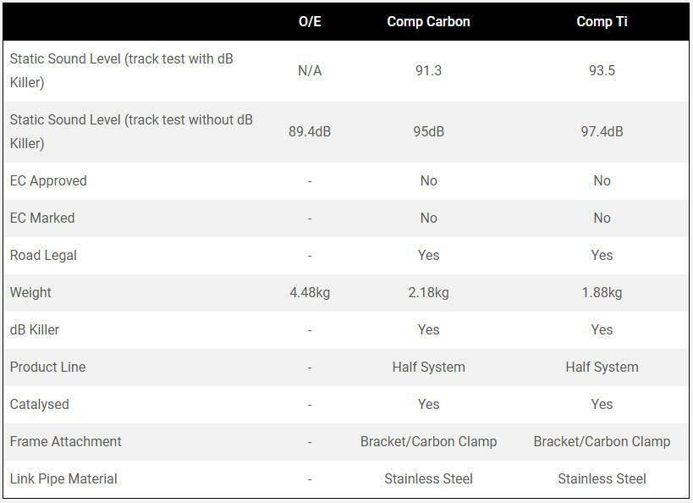Click the 97.4dB sound level value
The image size is (693, 503).
coord(602,131)
